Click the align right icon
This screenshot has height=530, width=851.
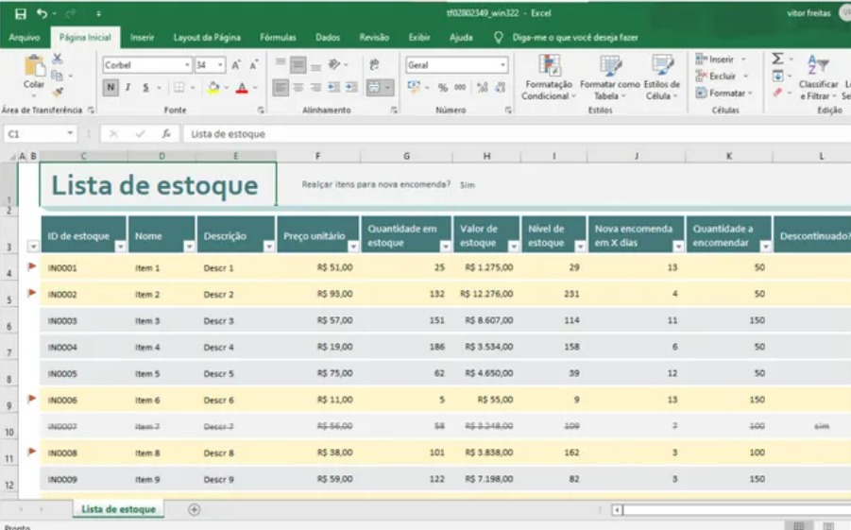click(x=315, y=87)
